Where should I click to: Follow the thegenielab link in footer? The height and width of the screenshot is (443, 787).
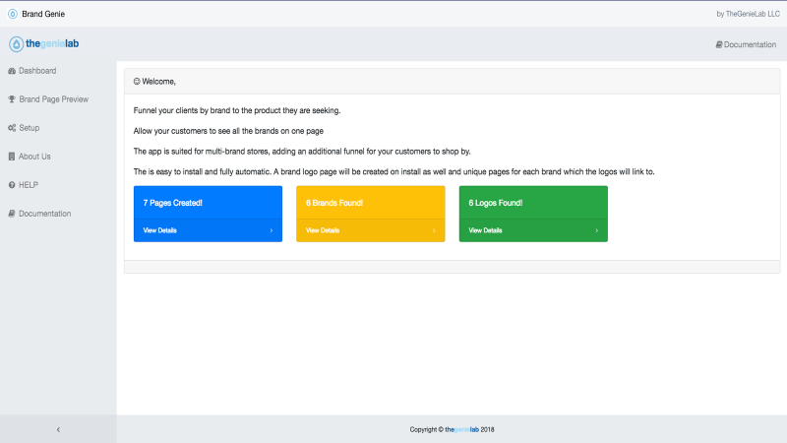point(461,429)
